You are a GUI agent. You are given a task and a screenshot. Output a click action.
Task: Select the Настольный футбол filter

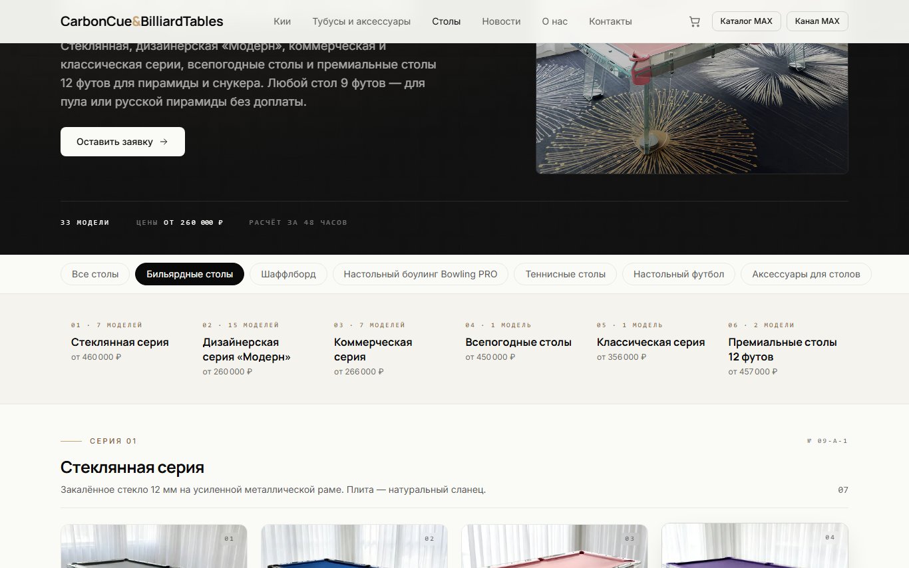pos(679,274)
